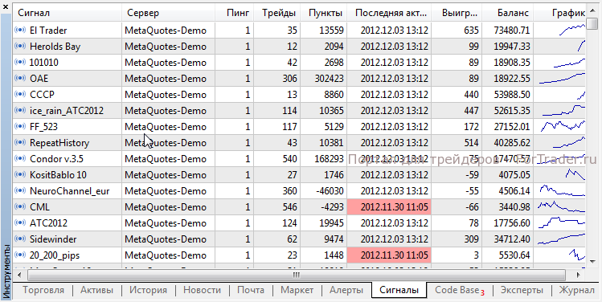Sort by the Пинг column header
The height and width of the screenshot is (302, 602).
click(x=234, y=13)
